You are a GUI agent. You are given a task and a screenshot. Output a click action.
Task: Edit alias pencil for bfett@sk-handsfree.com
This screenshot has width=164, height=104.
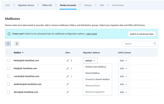(x=68, y=68)
